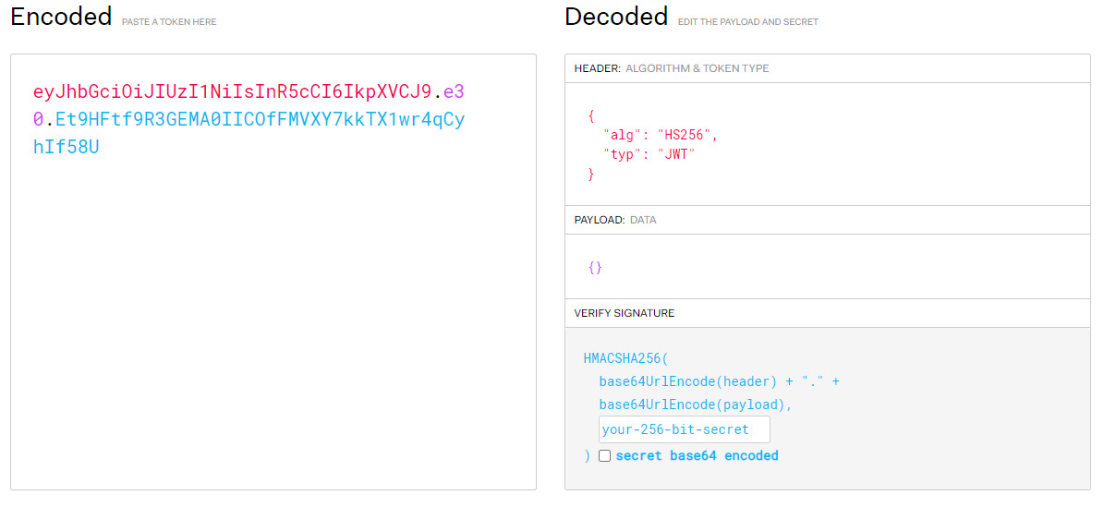This screenshot has height=507, width=1104.
Task: Click the "alg": "HS256" line in header
Action: (661, 135)
